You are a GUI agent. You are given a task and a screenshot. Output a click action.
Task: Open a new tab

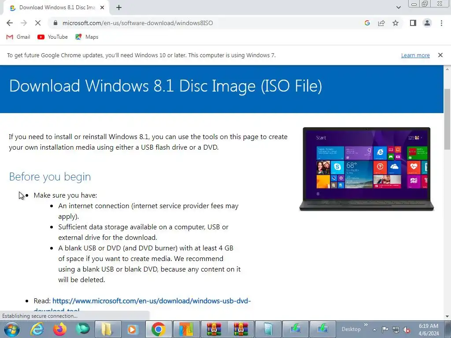tap(119, 8)
